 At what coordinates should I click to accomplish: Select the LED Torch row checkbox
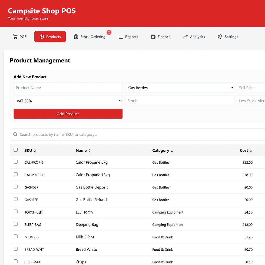click(x=15, y=211)
